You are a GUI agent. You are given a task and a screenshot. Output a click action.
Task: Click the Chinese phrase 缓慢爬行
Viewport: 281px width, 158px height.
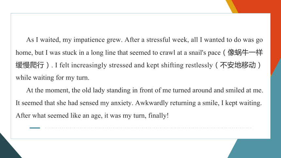[30, 65]
